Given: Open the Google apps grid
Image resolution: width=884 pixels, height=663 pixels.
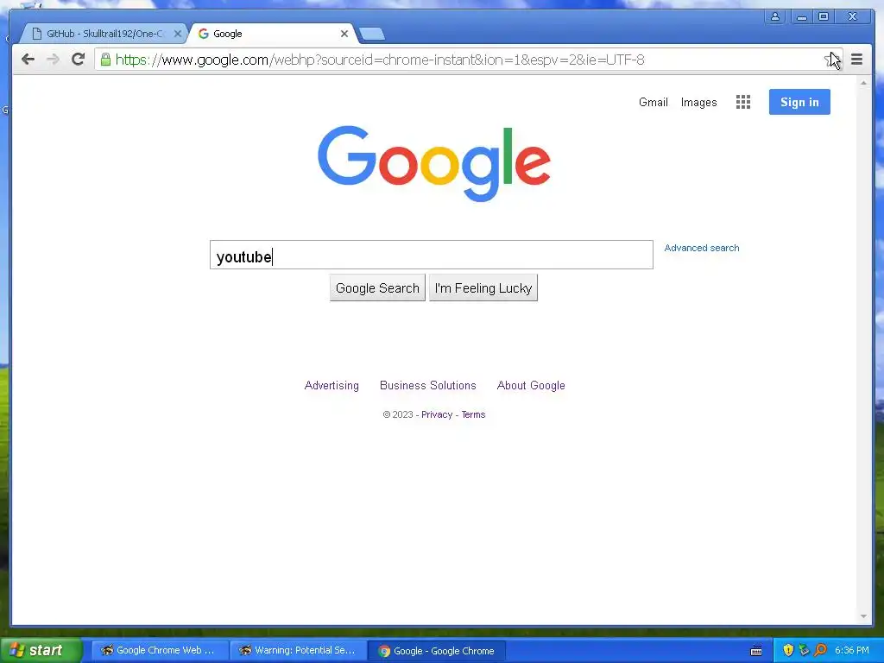Looking at the screenshot, I should click(x=743, y=102).
